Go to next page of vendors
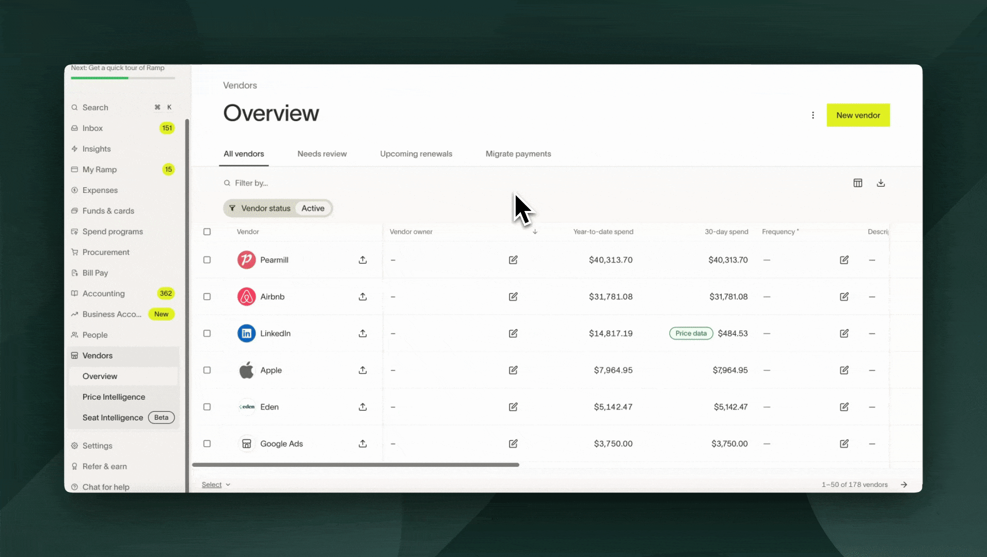Screen dimensions: 987x557 click(x=904, y=485)
